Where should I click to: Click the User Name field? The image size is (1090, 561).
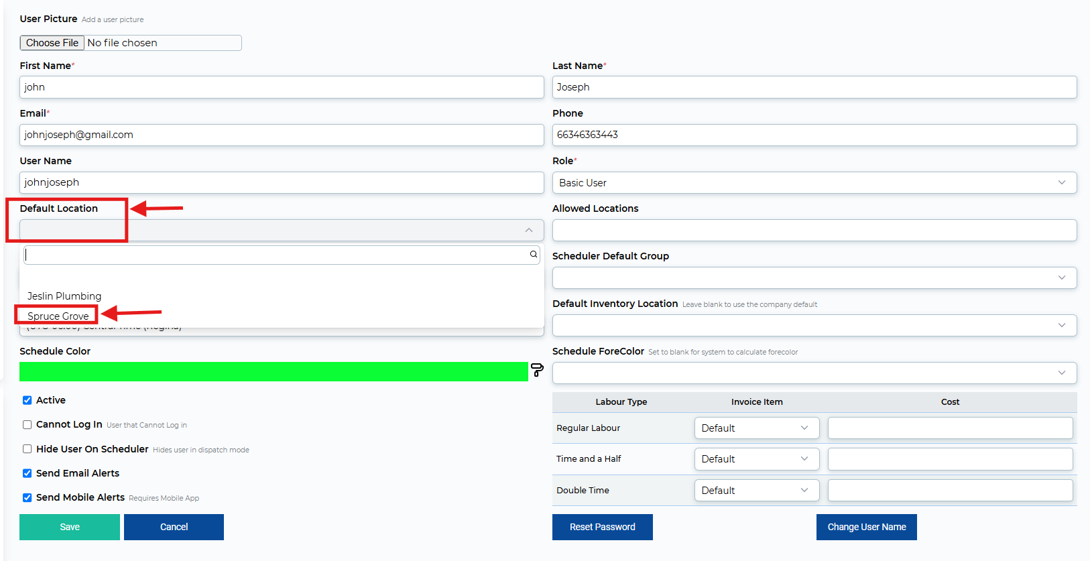(x=282, y=182)
